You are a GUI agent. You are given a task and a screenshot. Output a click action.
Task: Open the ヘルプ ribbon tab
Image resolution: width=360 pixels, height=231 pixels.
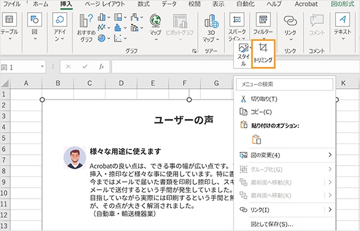pos(275,4)
